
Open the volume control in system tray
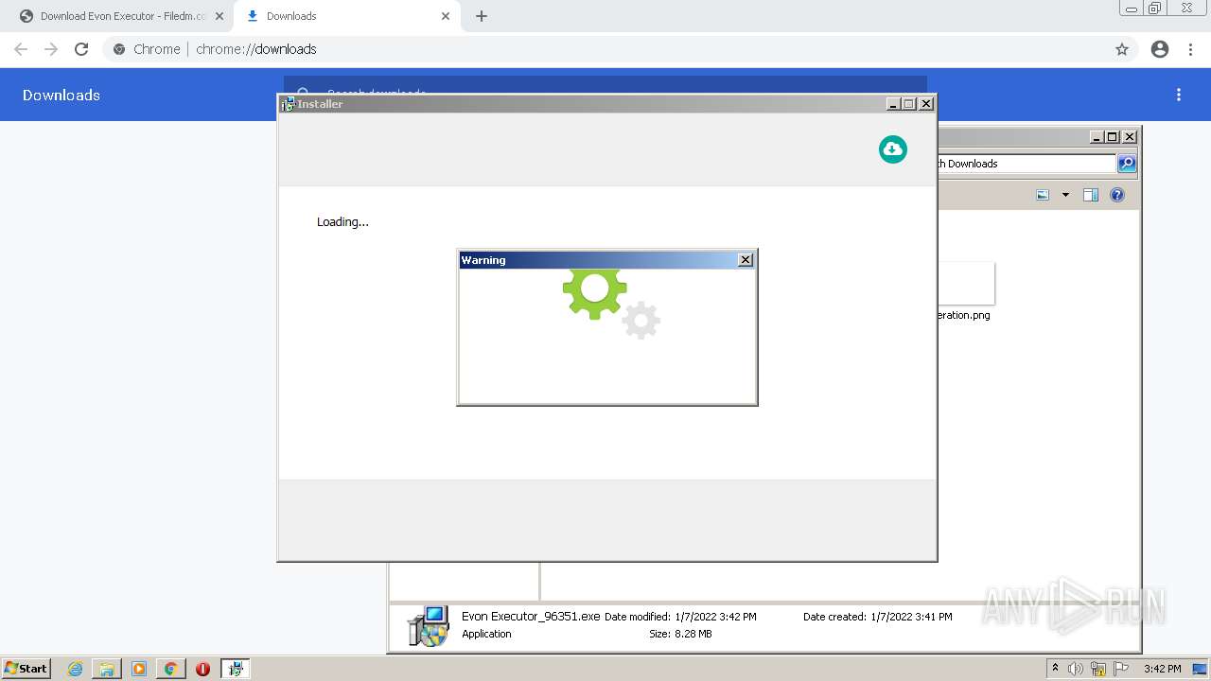pyautogui.click(x=1076, y=669)
